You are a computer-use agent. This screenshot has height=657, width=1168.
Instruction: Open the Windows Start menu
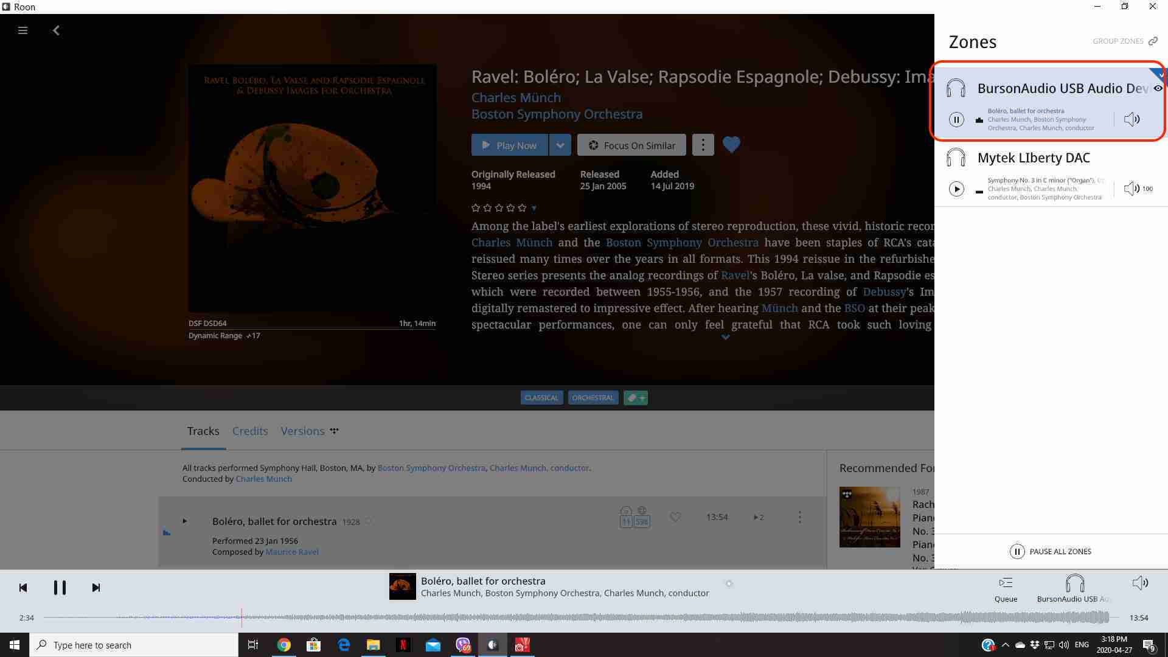[x=15, y=645]
